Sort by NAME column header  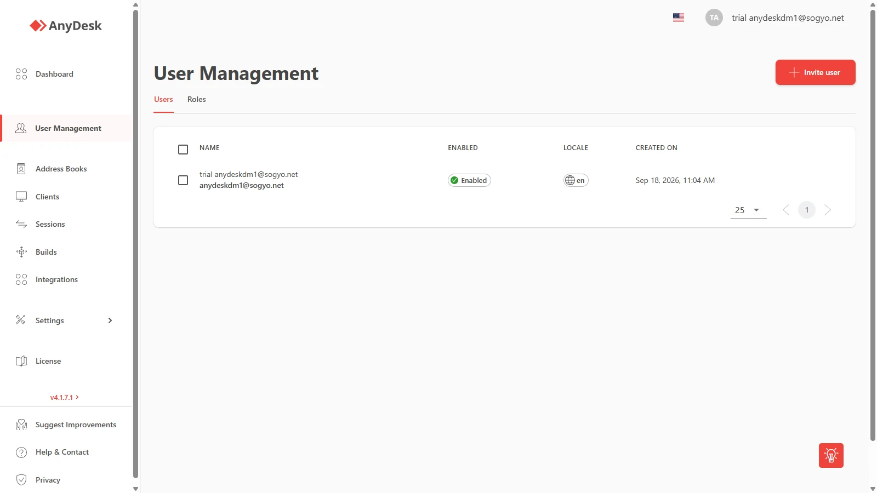tap(209, 148)
